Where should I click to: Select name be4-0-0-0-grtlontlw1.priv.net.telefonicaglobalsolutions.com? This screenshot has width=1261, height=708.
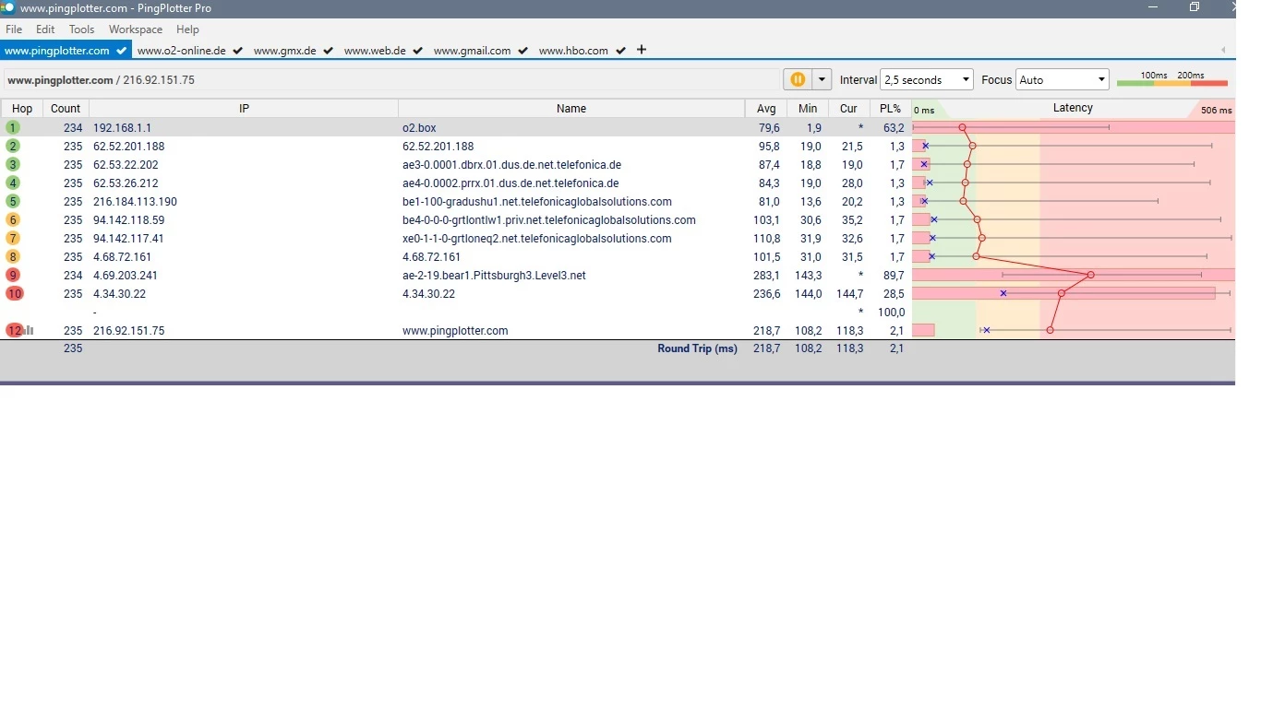(549, 220)
